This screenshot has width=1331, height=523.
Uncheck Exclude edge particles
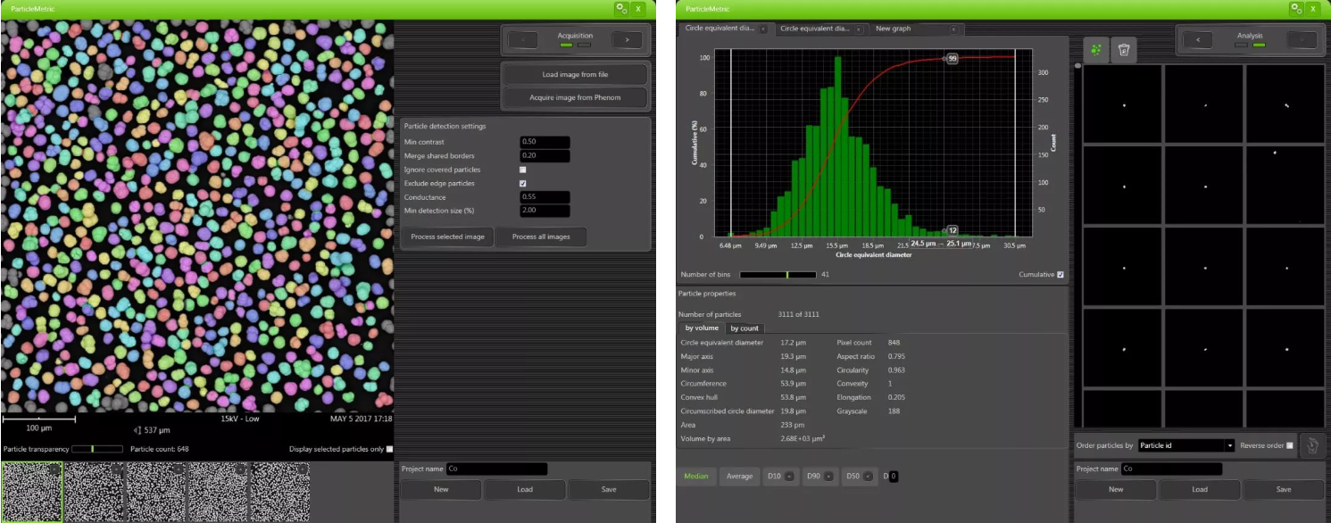coord(523,184)
